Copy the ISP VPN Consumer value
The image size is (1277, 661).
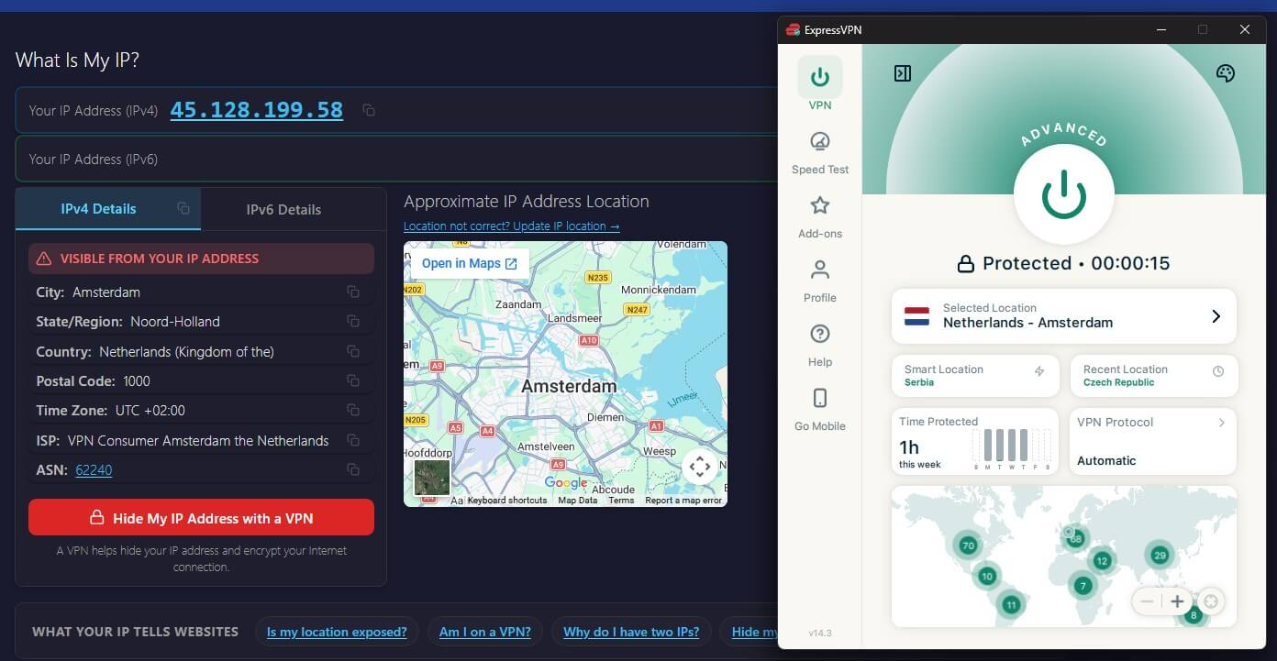pyautogui.click(x=353, y=440)
